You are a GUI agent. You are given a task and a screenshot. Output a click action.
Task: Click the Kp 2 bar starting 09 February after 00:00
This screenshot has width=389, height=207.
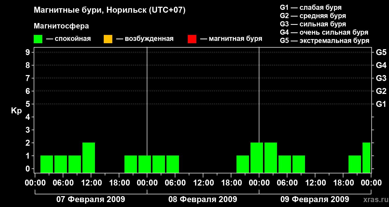tap(271, 158)
